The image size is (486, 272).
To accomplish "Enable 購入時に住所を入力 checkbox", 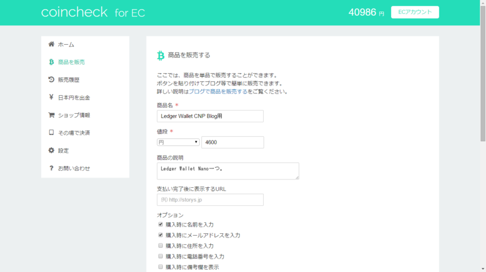I will pos(160,245).
